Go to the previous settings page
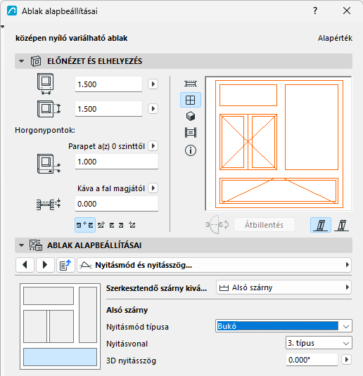Image resolution: width=363 pixels, height=376 pixels. 25,265
